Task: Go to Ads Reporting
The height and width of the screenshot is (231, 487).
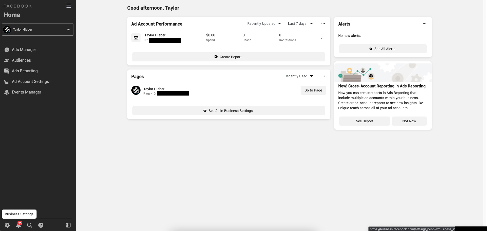Action: 25,71
